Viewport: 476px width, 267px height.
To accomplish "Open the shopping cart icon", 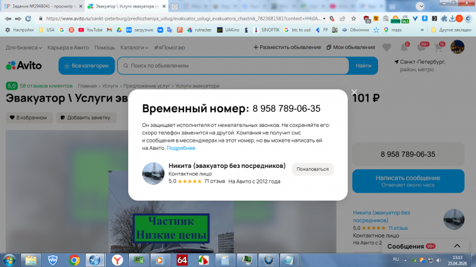I will pyautogui.click(x=439, y=47).
